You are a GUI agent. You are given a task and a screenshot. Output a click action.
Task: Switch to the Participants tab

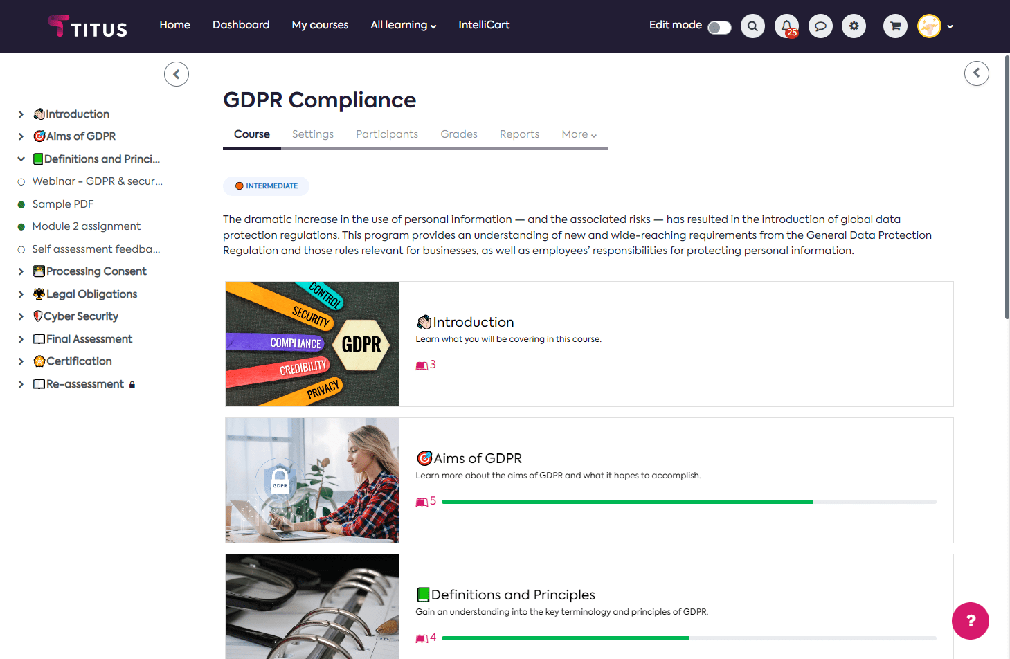(386, 134)
